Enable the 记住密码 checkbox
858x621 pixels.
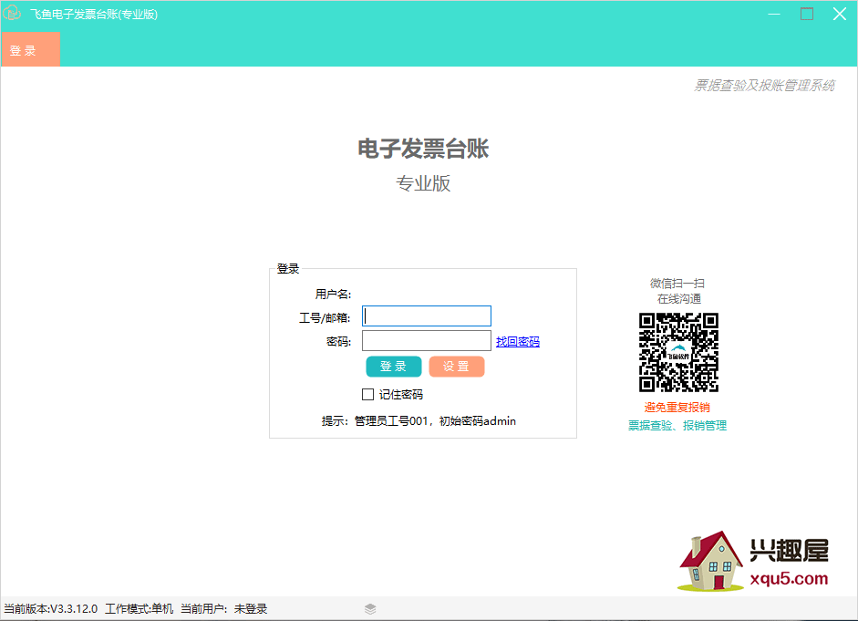click(368, 395)
